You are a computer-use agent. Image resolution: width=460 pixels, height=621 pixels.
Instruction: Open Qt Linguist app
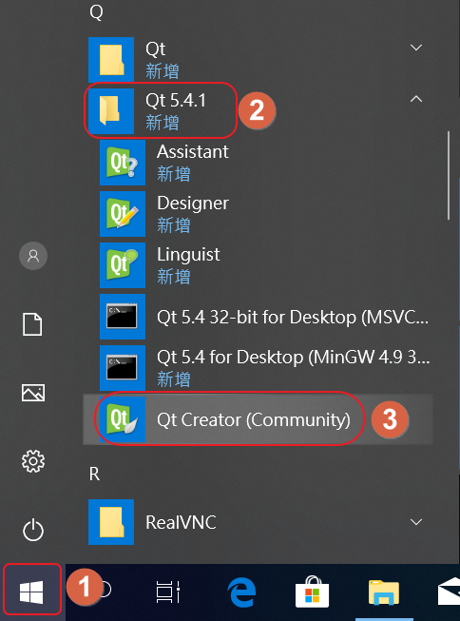tap(258, 265)
